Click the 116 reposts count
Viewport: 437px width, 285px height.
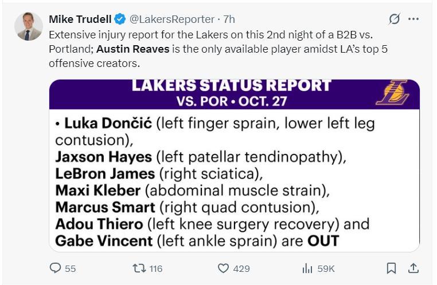tap(156, 268)
